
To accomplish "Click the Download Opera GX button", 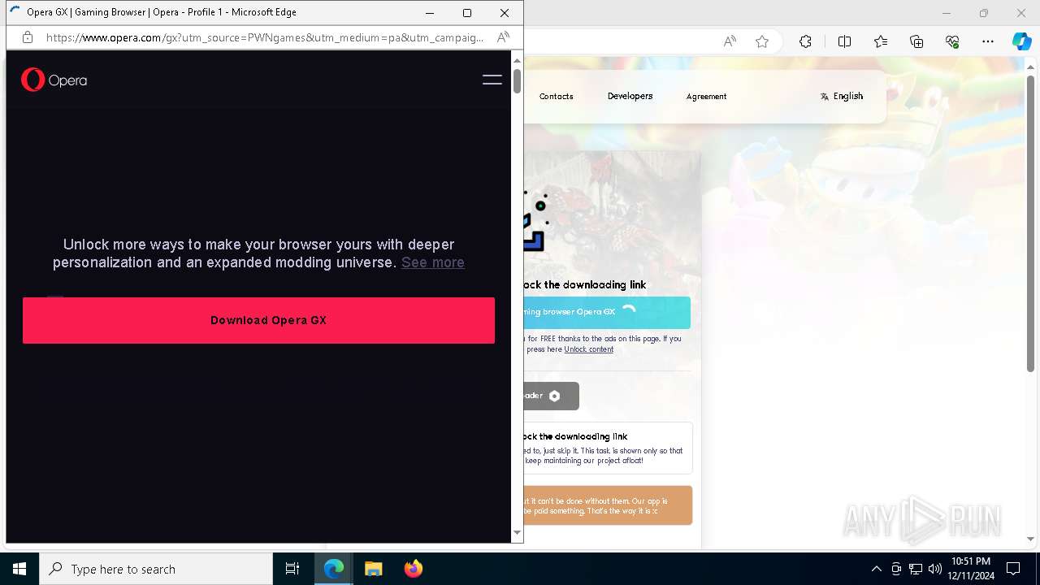I will 258,320.
